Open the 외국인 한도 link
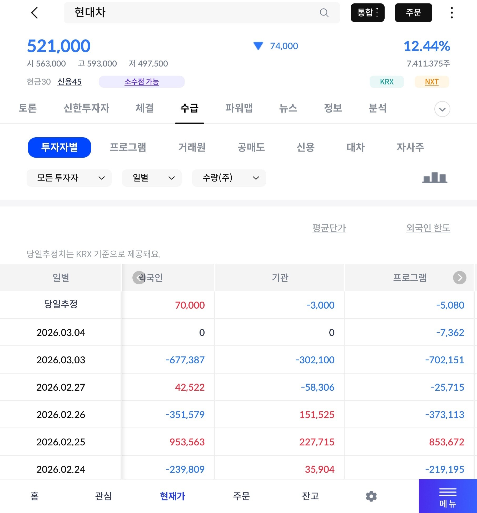Viewport: 477px width, 513px height. (x=428, y=228)
